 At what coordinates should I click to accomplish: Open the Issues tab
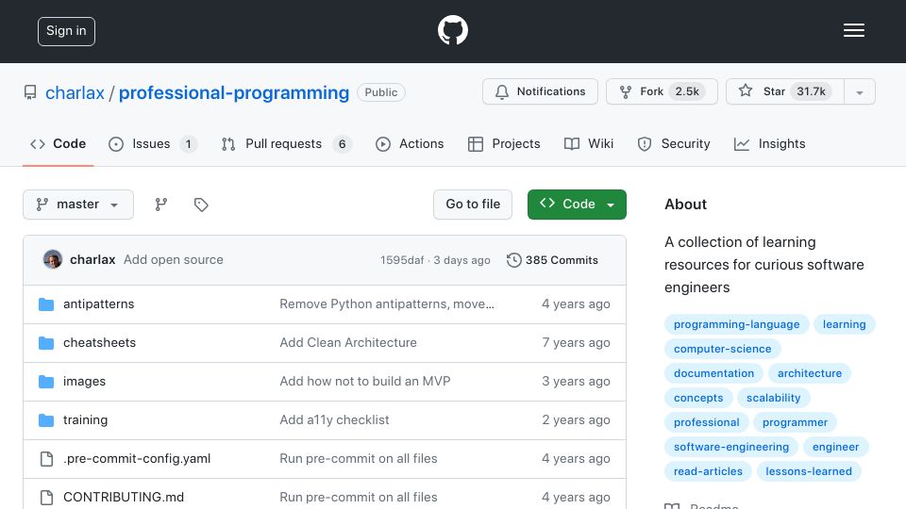pyautogui.click(x=153, y=143)
